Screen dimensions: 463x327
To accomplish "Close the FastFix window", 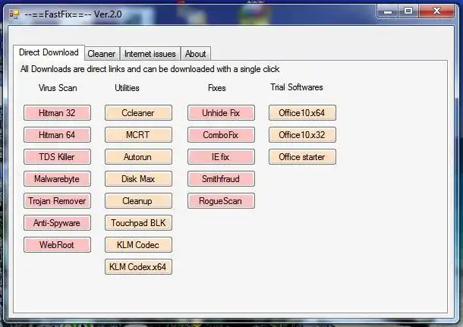I will [436, 11].
